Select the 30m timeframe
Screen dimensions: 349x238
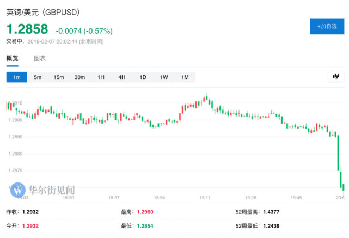(79, 77)
